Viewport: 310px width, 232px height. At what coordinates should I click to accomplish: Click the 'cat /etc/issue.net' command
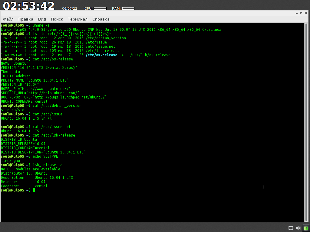point(51,127)
